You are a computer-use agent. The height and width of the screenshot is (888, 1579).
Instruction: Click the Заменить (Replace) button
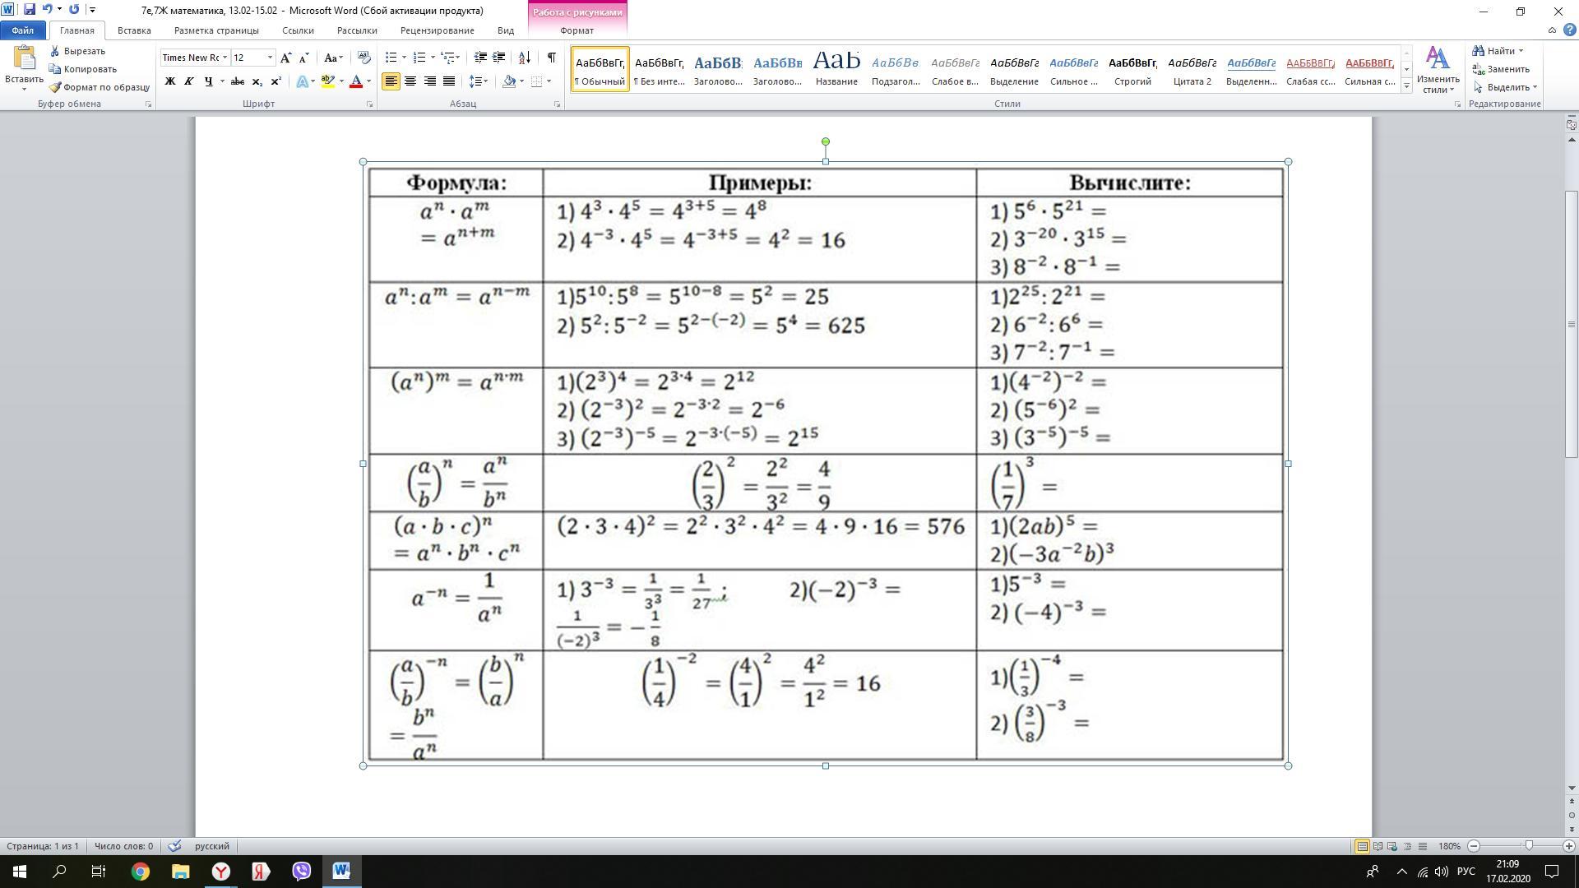[1501, 69]
